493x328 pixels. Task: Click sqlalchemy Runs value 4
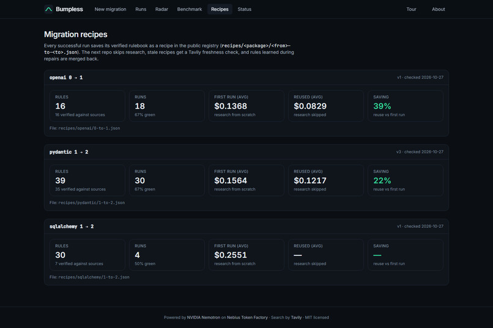click(138, 255)
